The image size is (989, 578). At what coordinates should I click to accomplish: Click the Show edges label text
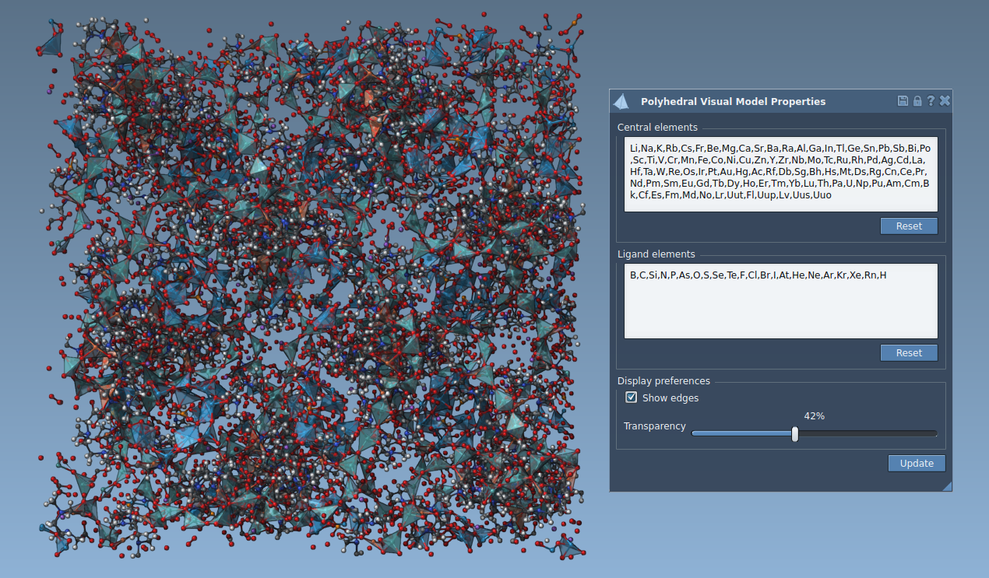pos(670,398)
